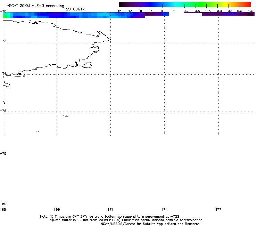Click the '3)Data buffer is 22 hrs' note line

[126, 220]
